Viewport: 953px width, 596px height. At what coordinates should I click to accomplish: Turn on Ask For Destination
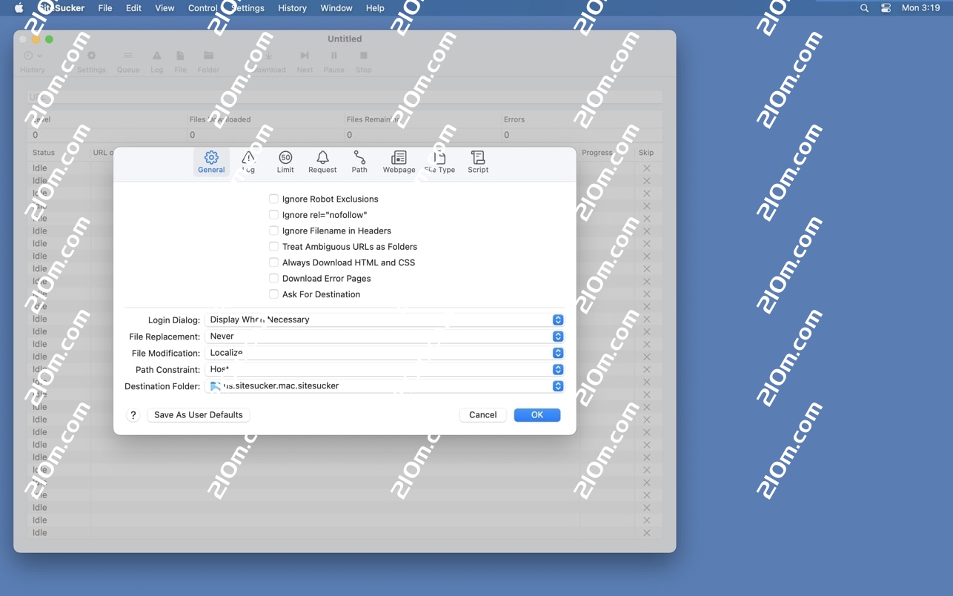(x=273, y=294)
